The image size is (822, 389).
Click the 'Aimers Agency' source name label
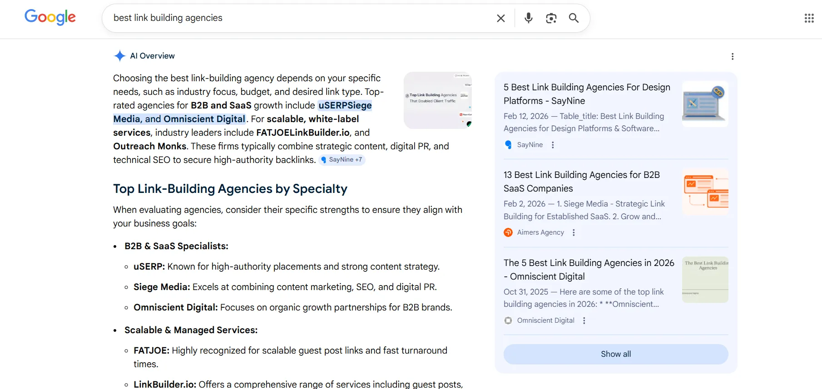click(x=540, y=232)
